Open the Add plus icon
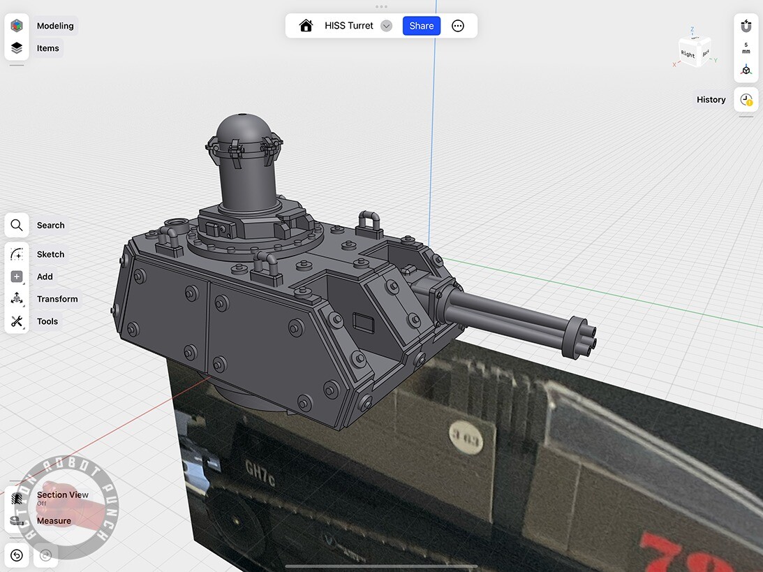 click(x=17, y=277)
